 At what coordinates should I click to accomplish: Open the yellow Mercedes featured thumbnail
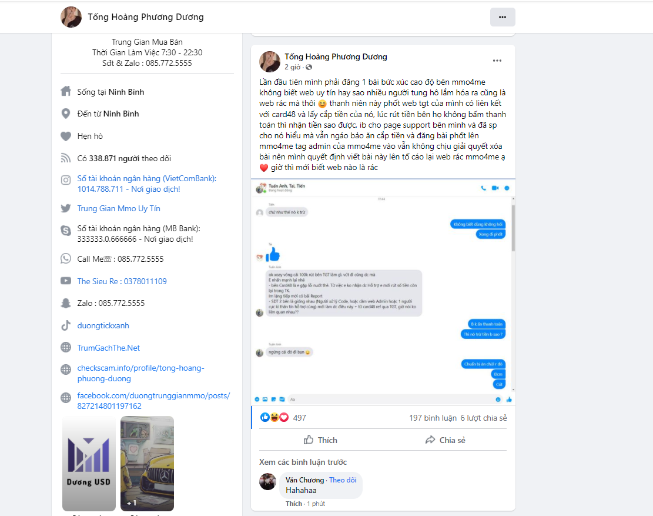pyautogui.click(x=147, y=464)
